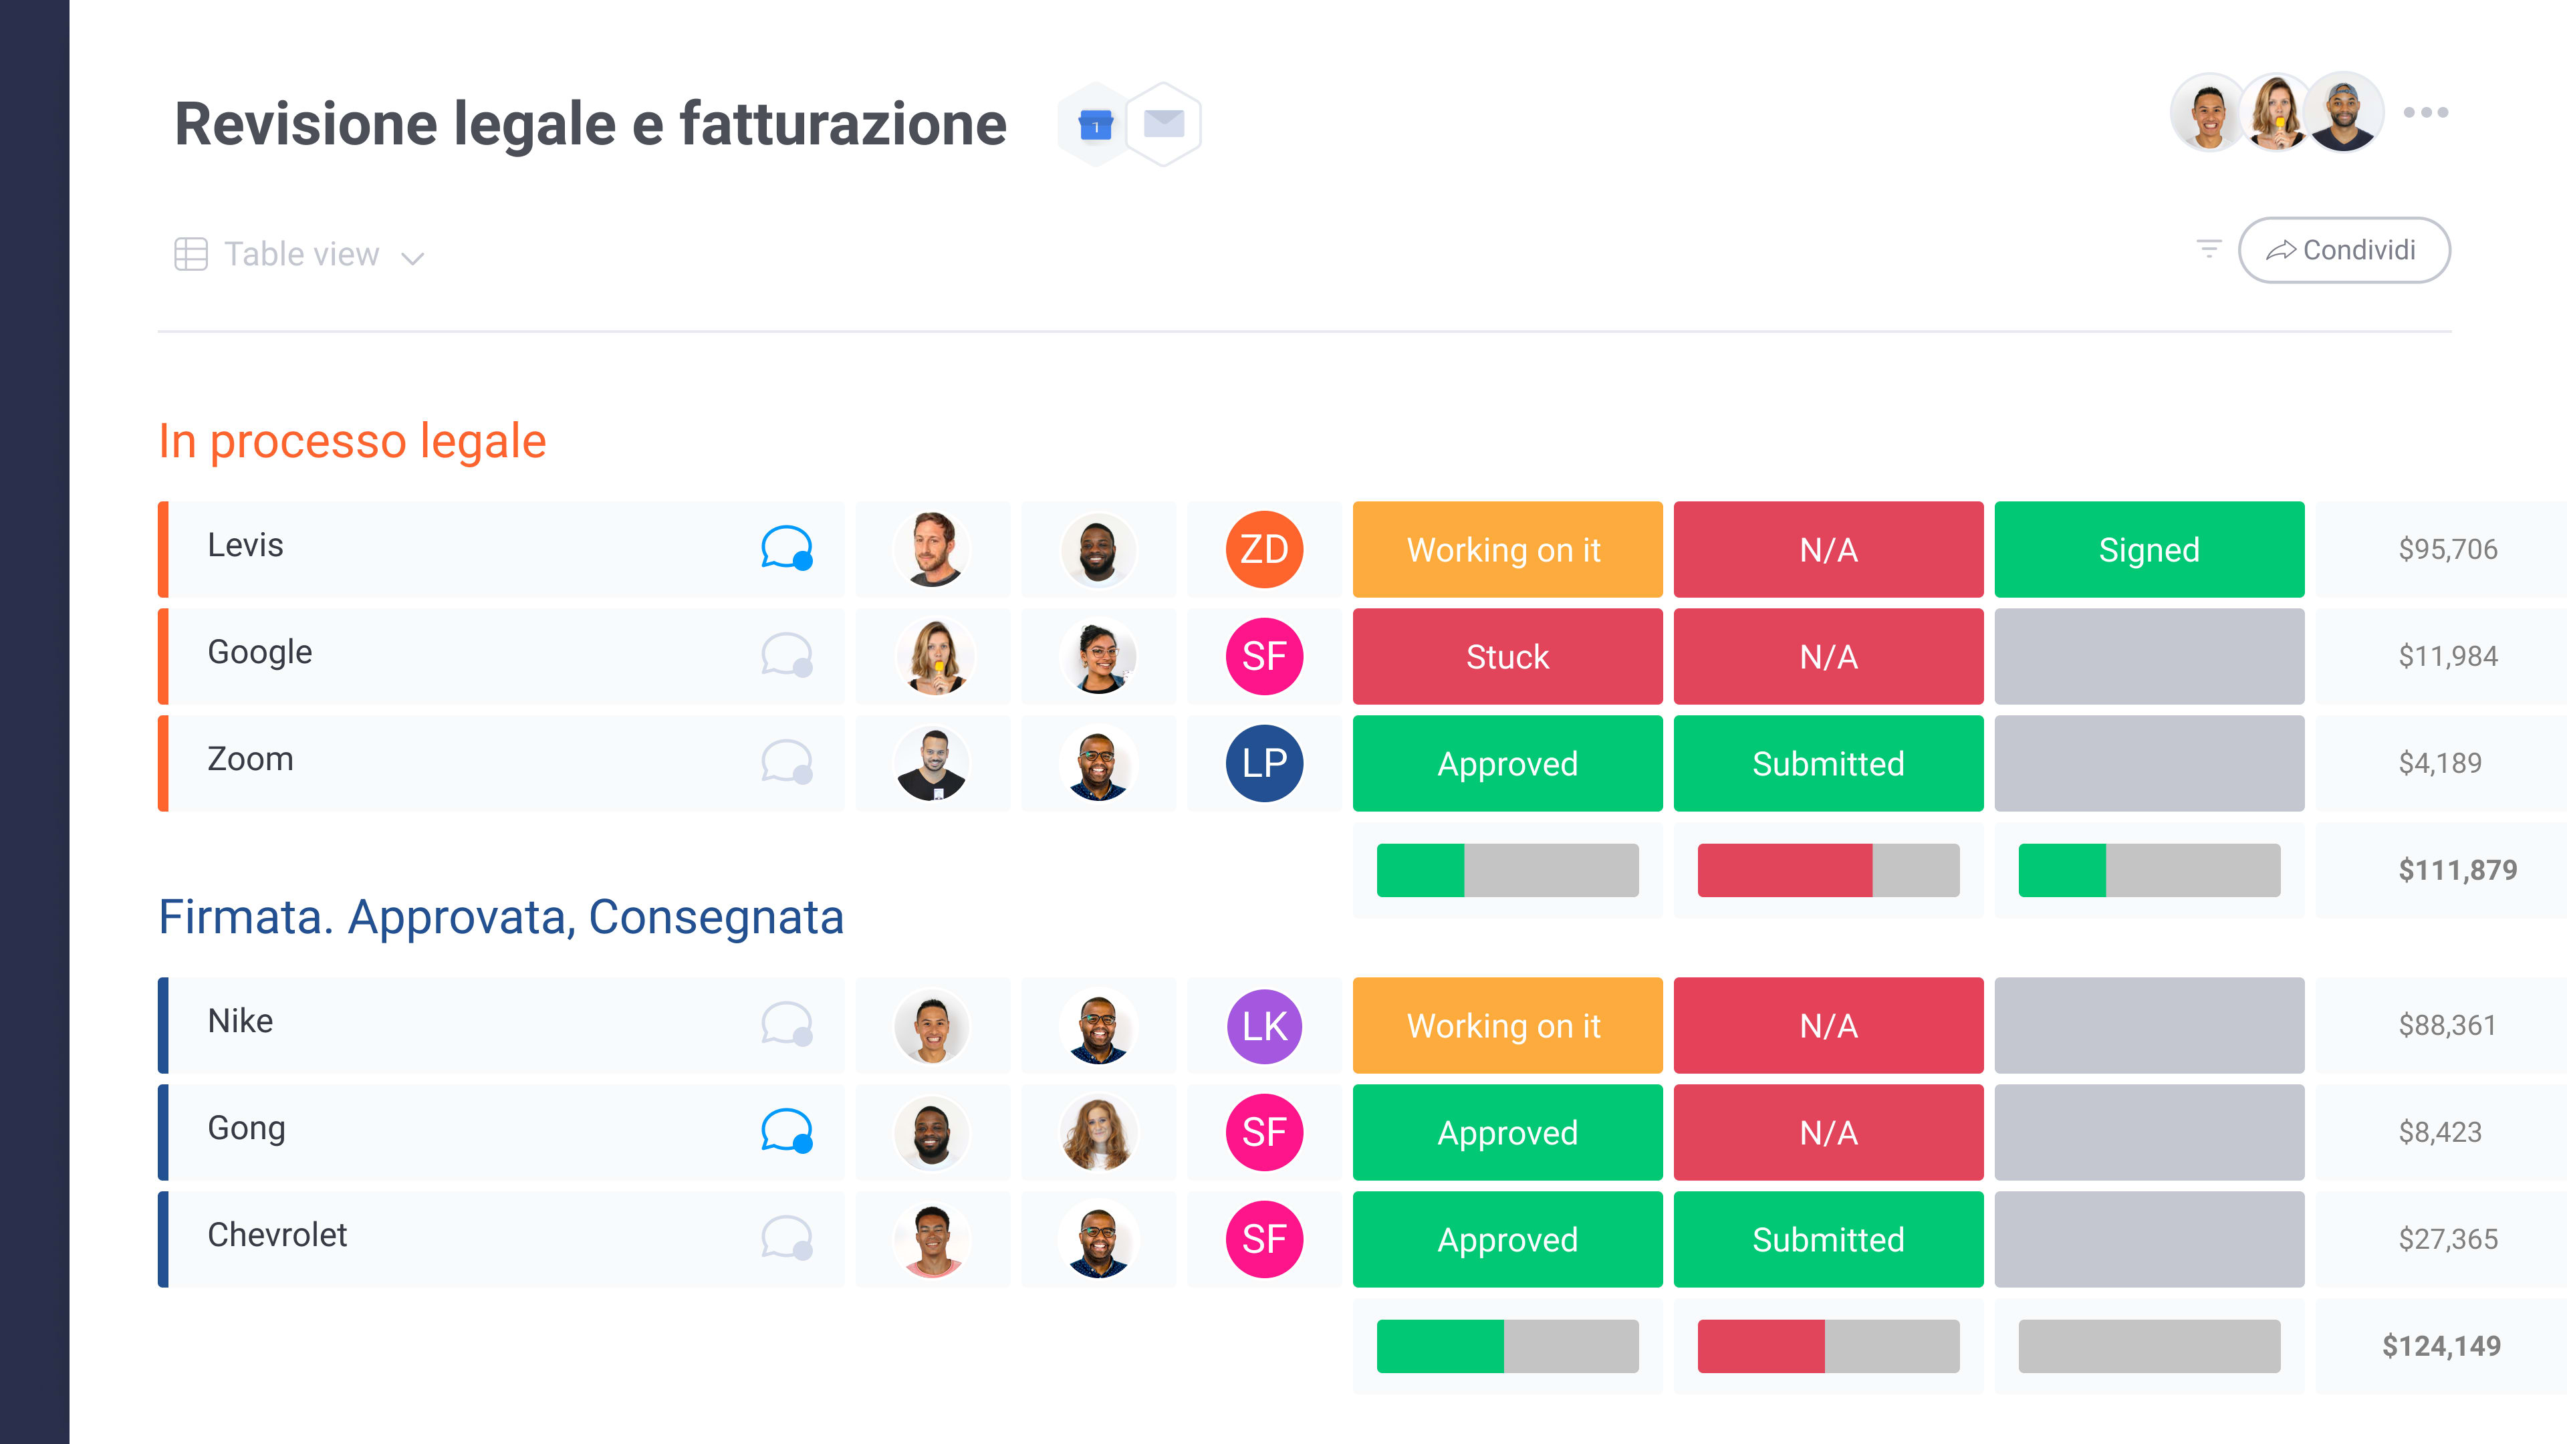Click red summary bar under Chevrolet
Screen dimensions: 2567x1444
pos(1828,1346)
